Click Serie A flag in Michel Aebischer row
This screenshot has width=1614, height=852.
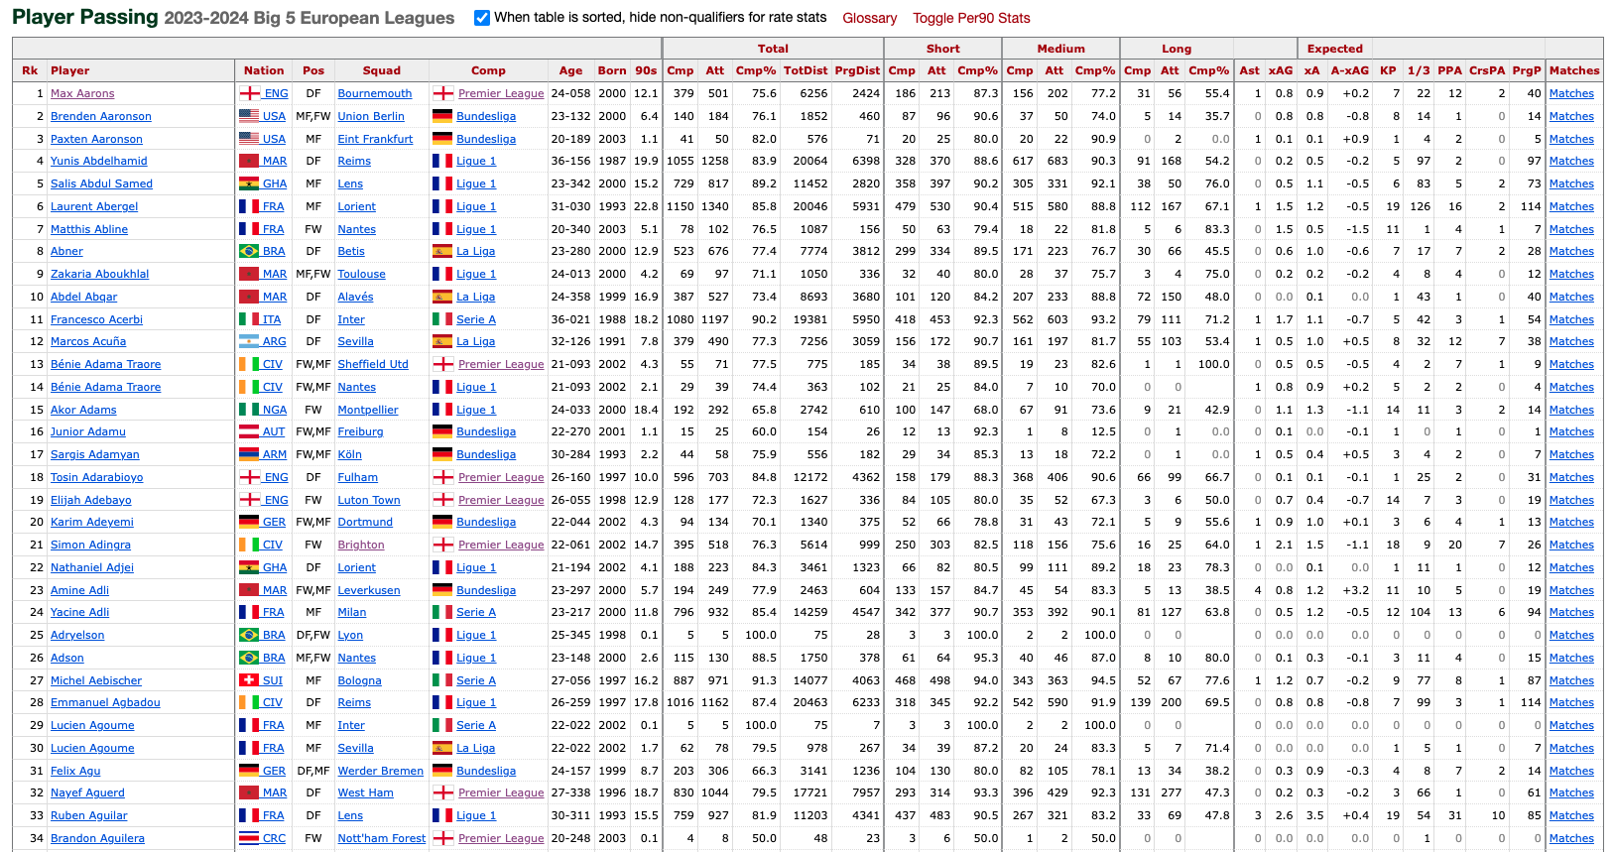442,680
